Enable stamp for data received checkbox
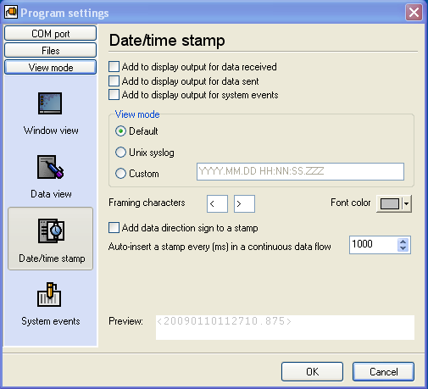Image resolution: width=428 pixels, height=389 pixels. [114, 67]
